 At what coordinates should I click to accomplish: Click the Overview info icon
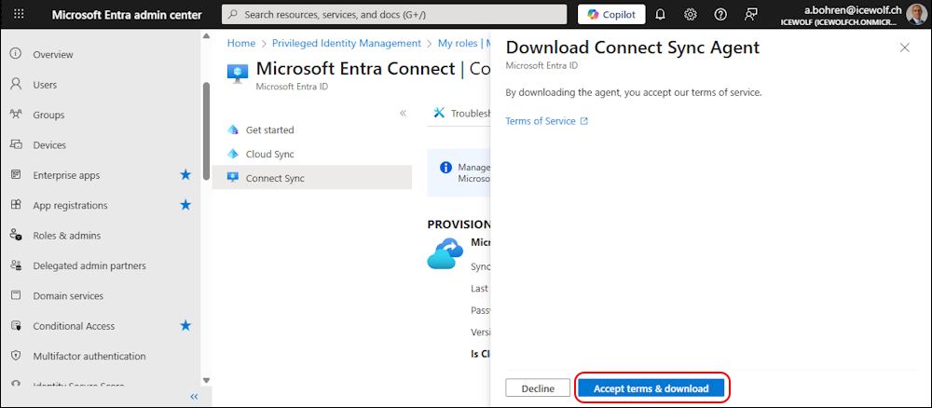pyautogui.click(x=16, y=54)
